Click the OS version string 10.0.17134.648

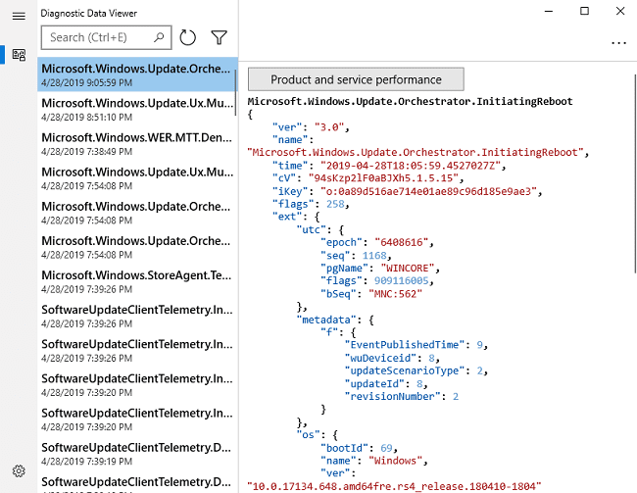tap(394, 486)
